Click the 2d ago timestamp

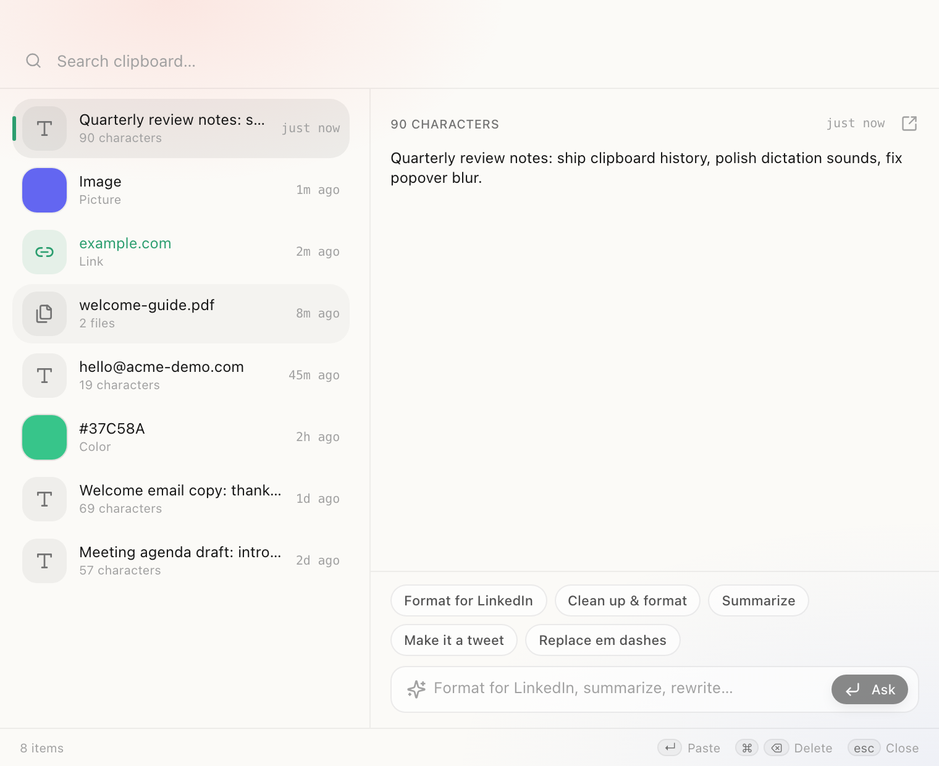(318, 560)
